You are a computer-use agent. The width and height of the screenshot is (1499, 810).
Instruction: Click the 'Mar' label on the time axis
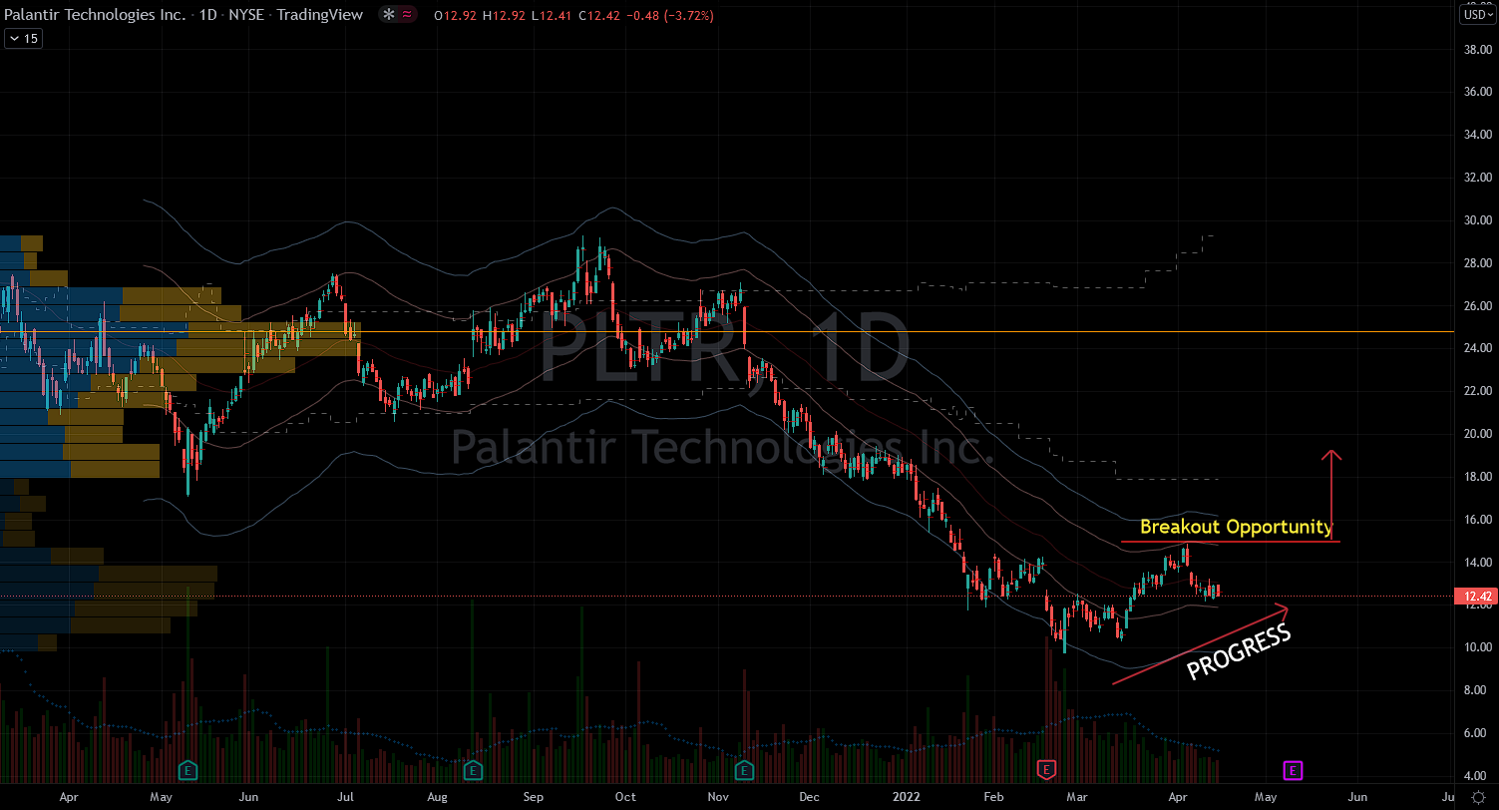pyautogui.click(x=1077, y=797)
